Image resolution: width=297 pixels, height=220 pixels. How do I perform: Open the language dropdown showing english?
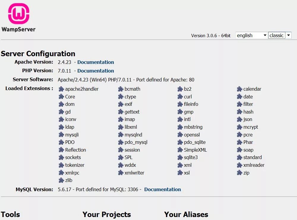[x=252, y=35]
